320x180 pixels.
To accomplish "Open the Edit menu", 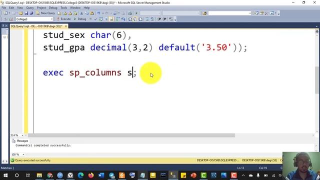I will [x=11, y=8].
